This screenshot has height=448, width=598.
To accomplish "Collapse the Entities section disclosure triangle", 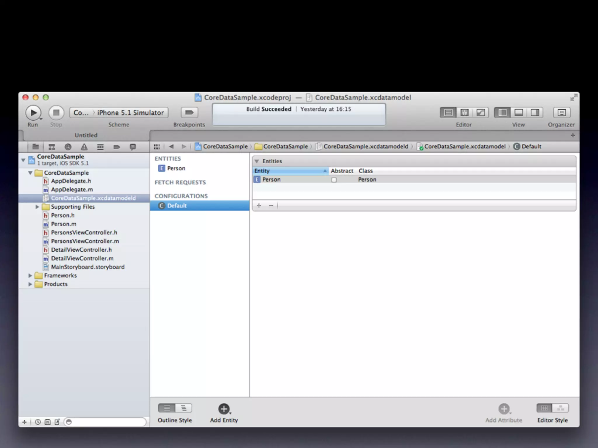I will pyautogui.click(x=257, y=161).
